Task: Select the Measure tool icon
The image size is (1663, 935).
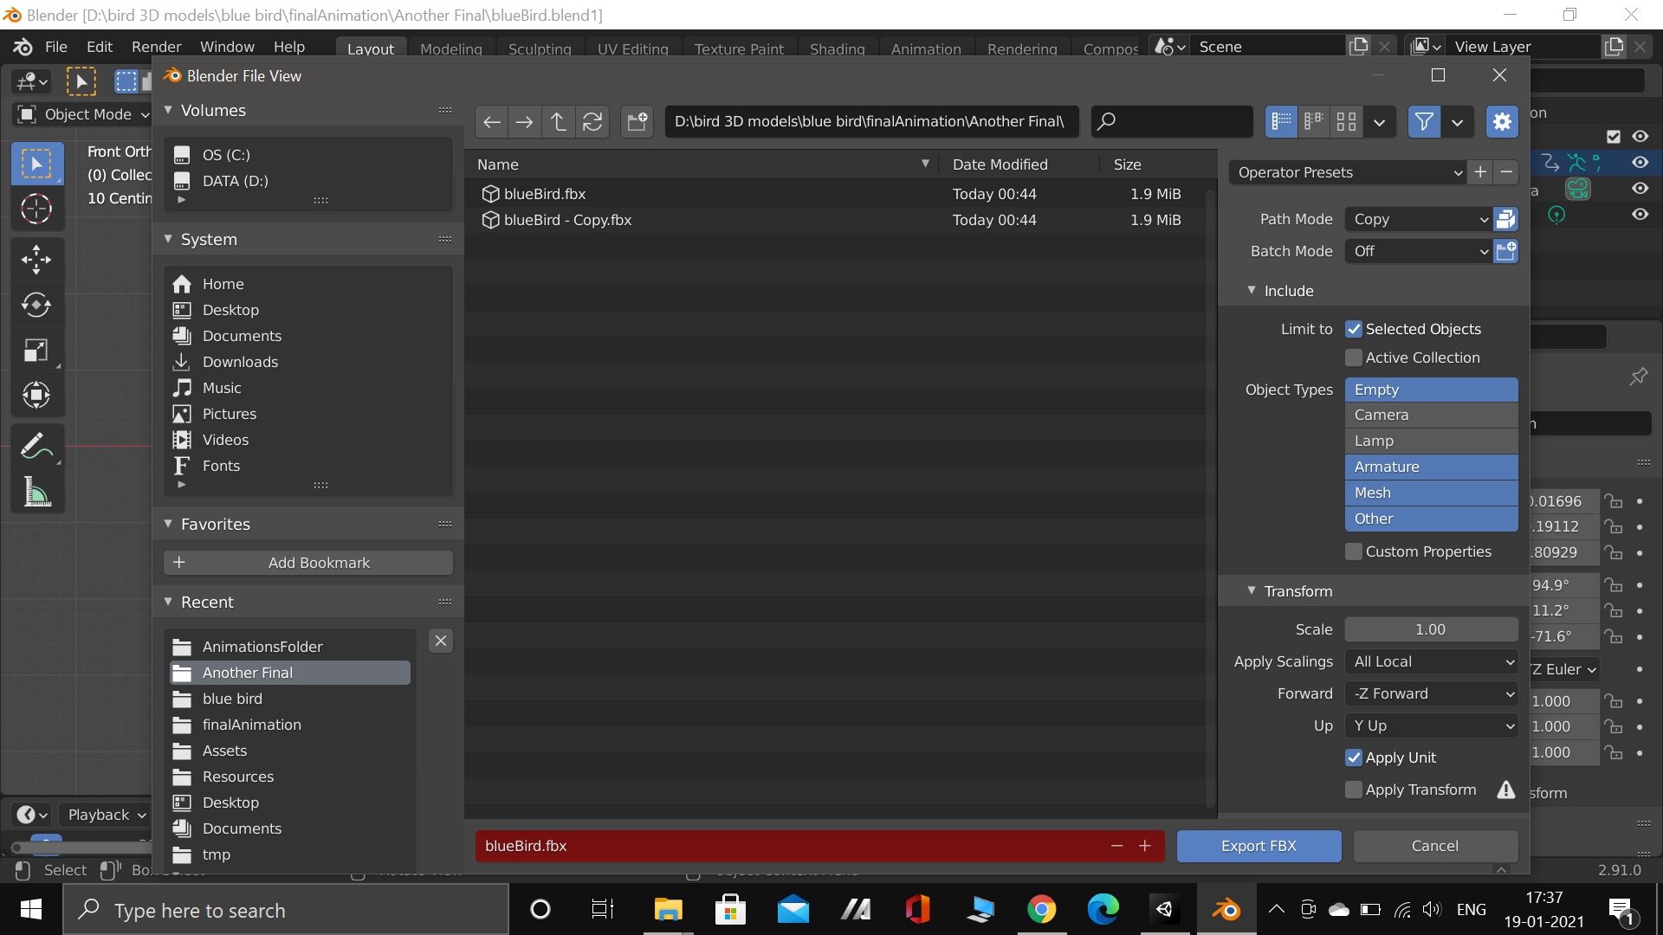Action: coord(36,493)
